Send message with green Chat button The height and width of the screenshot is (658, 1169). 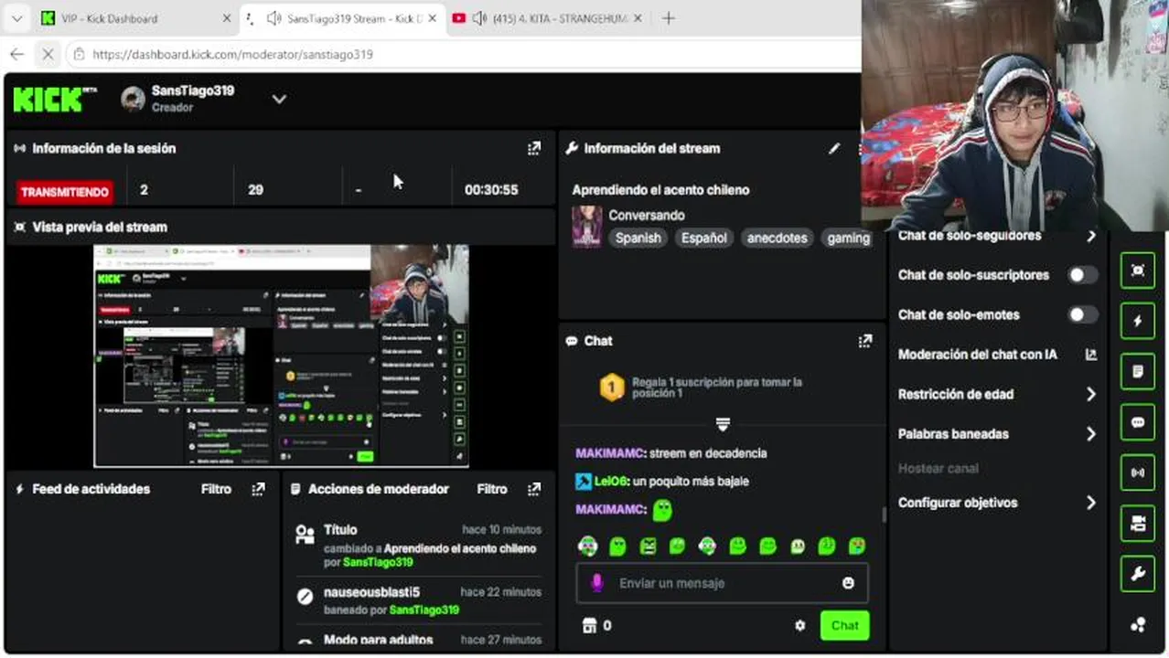click(x=844, y=625)
